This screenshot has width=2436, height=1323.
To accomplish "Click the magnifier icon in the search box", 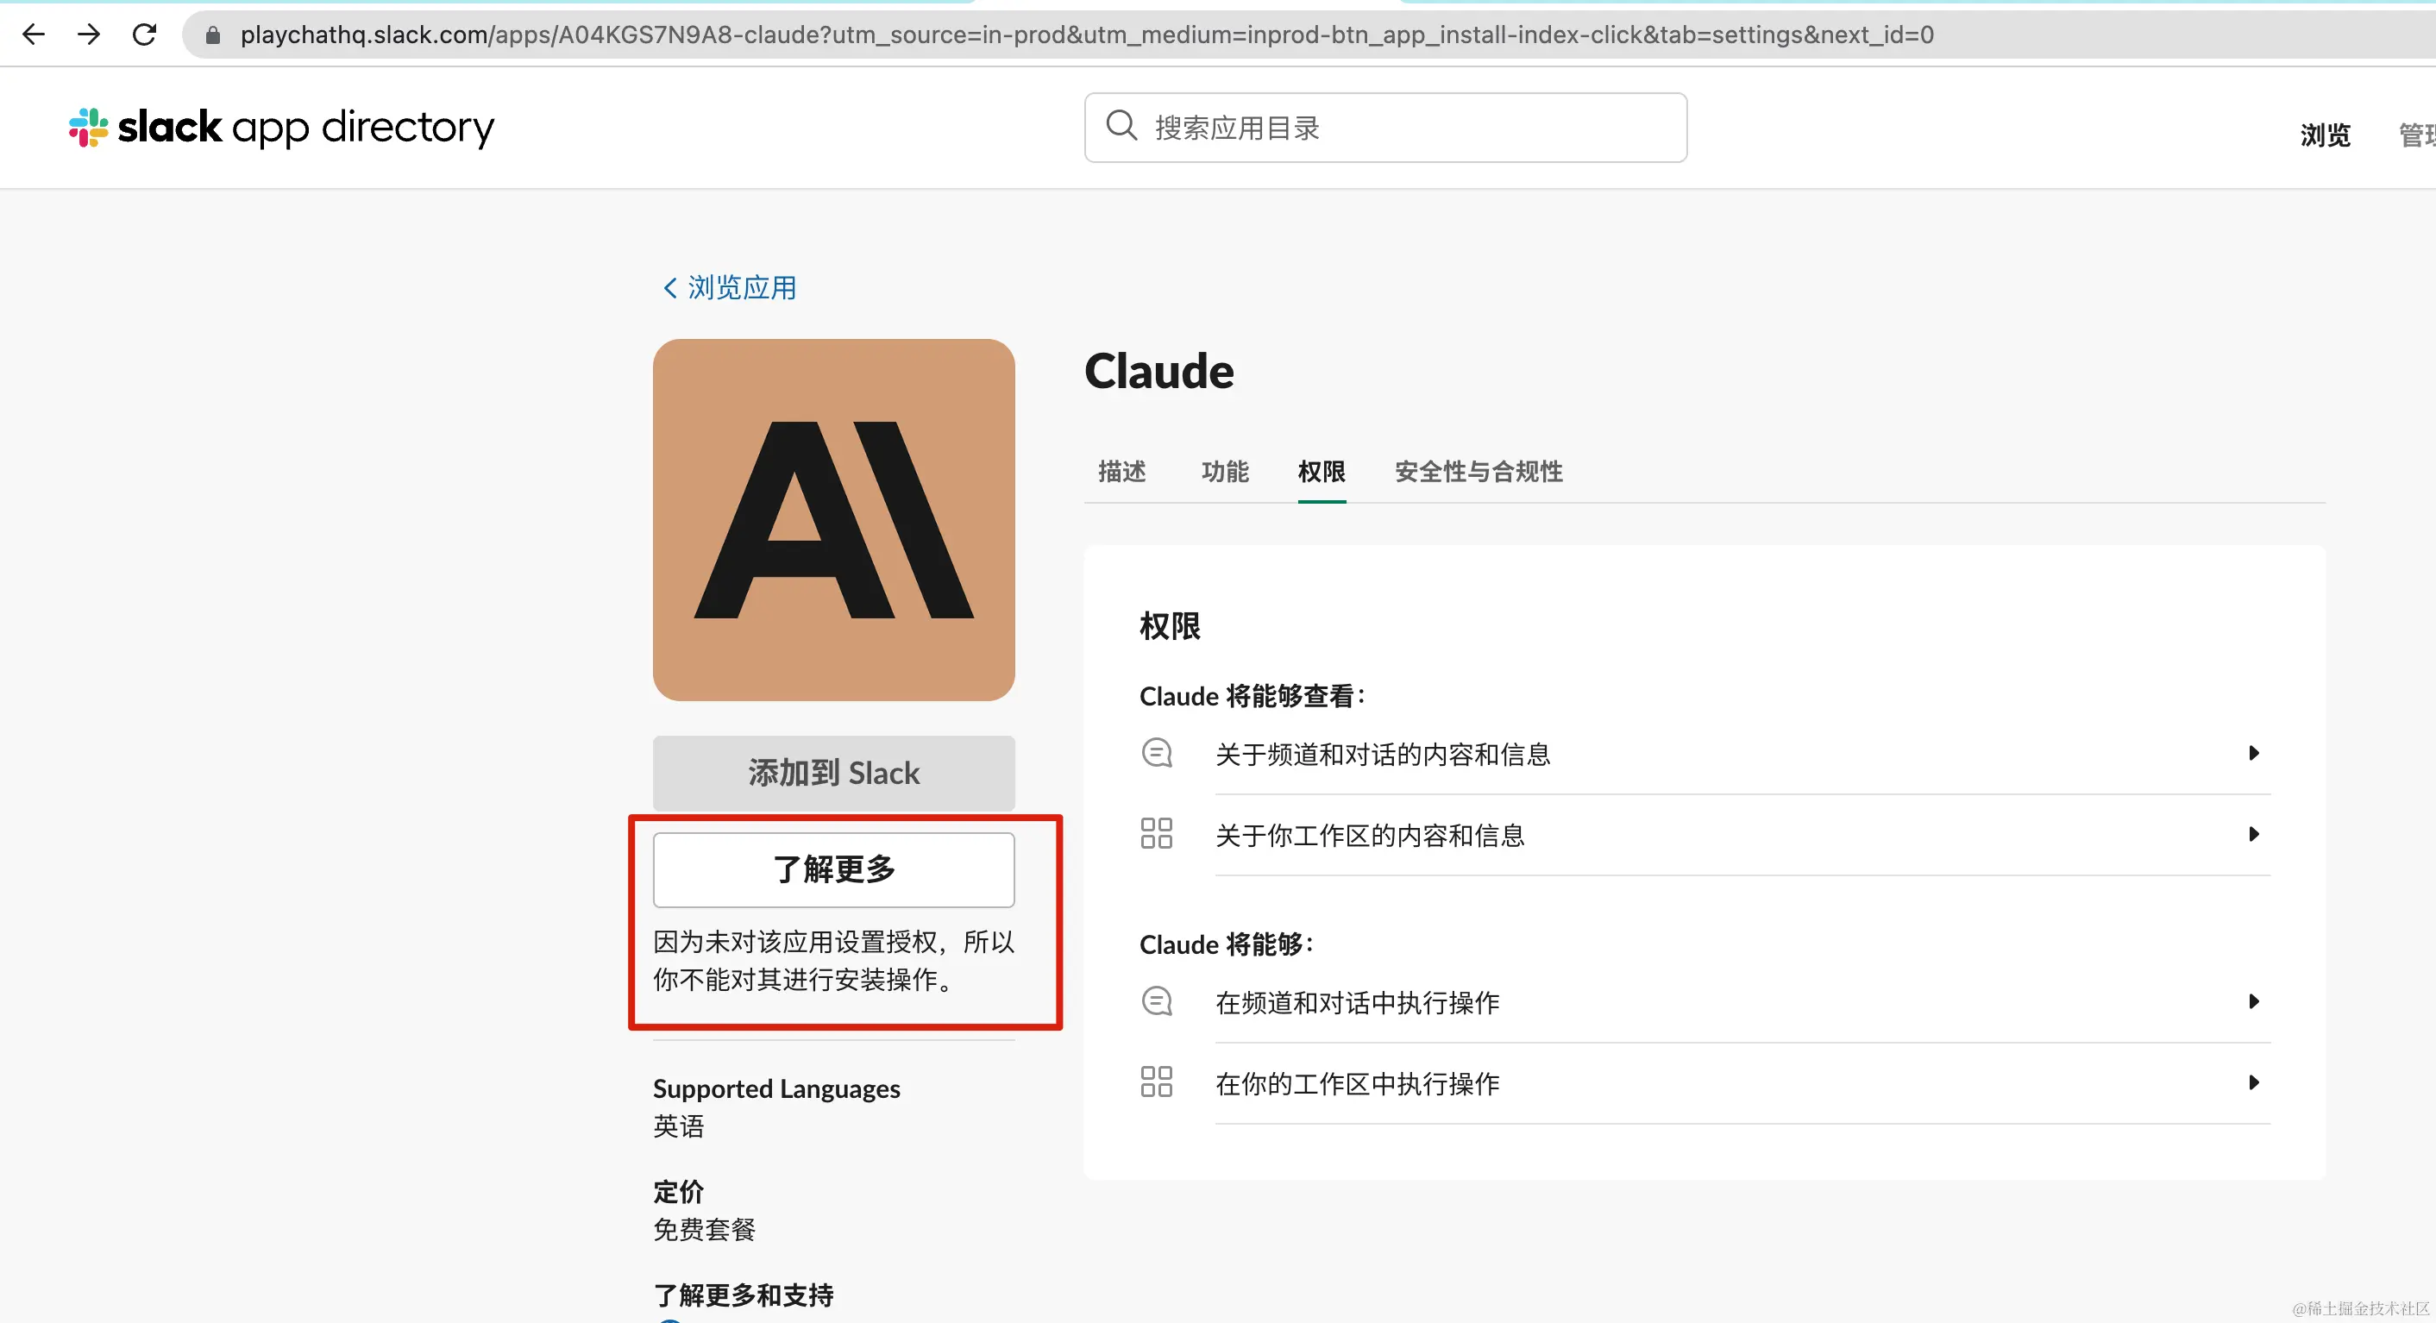I will 1121,126.
